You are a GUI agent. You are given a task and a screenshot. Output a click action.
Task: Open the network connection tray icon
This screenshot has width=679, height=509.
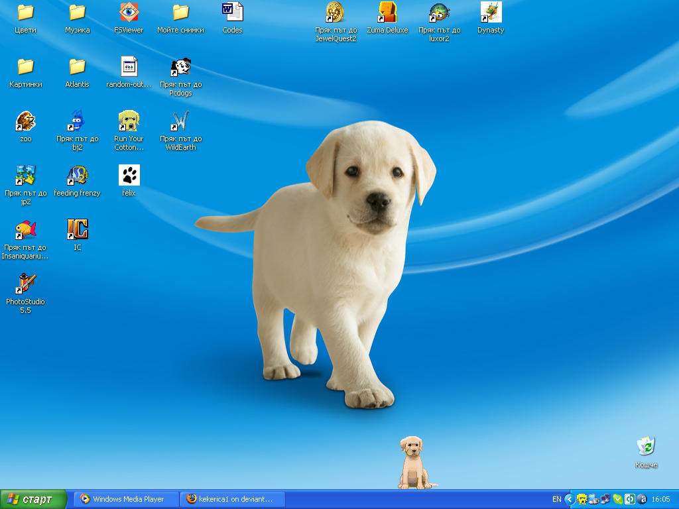point(605,500)
